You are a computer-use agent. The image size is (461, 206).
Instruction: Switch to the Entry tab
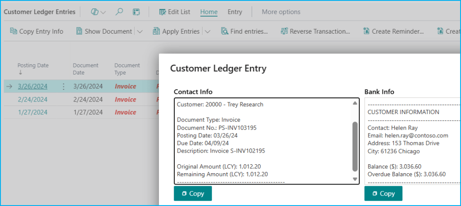pos(235,12)
